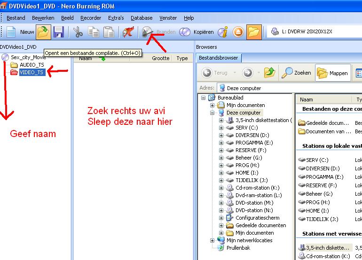Select Gedeelde documenten in the tree
The height and width of the screenshot is (260, 362).
click(260, 225)
